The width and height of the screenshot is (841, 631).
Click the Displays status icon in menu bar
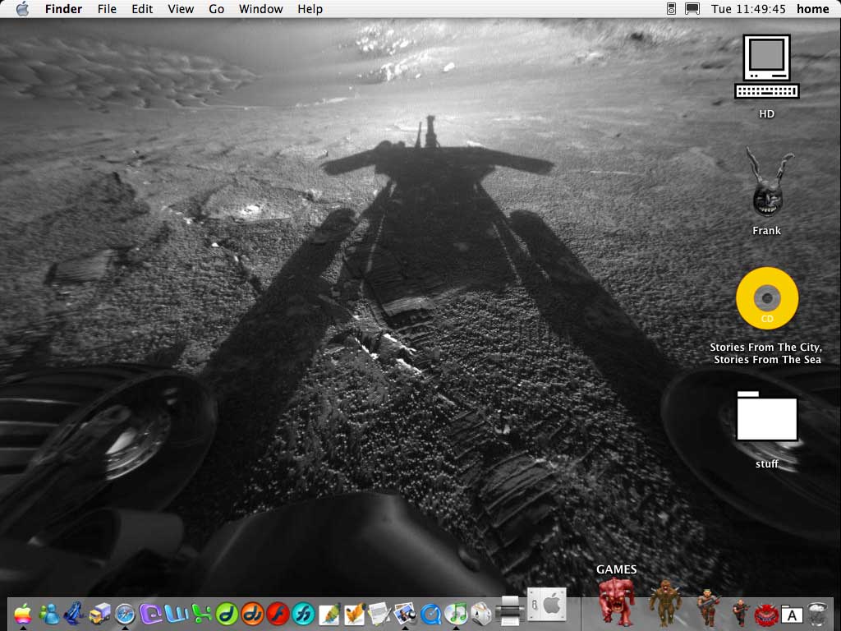pos(692,8)
